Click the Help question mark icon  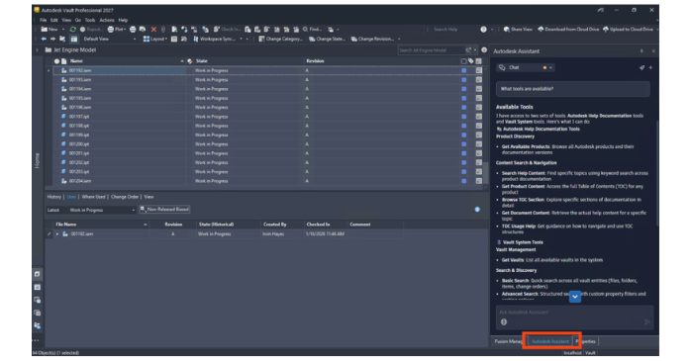pyautogui.click(x=483, y=30)
